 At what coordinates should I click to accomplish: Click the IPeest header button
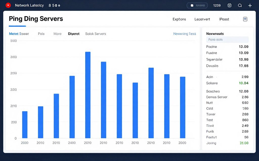(x=224, y=19)
